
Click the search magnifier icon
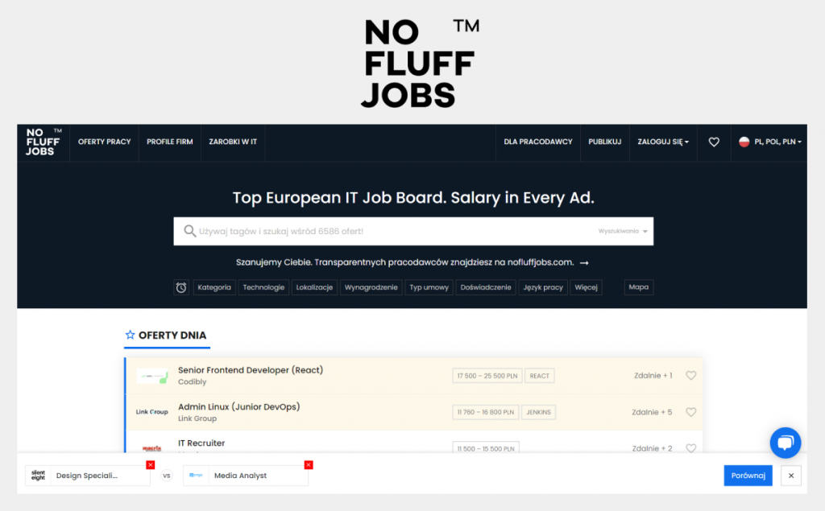[x=189, y=231]
